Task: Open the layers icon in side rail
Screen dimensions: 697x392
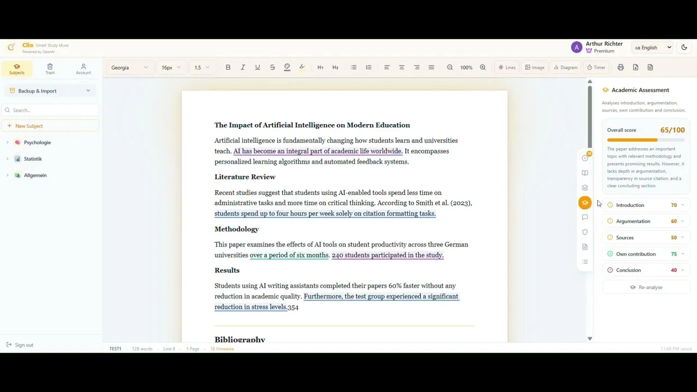Action: [585, 188]
